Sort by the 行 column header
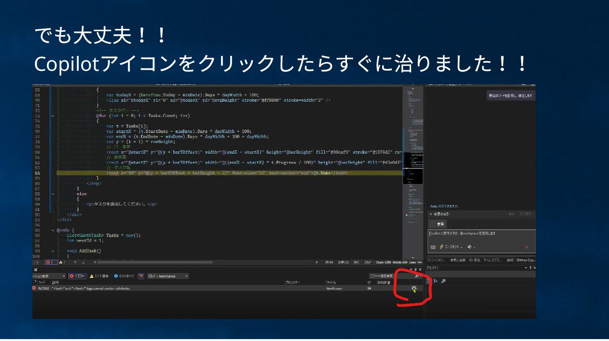This screenshot has width=609, height=341. click(x=369, y=282)
